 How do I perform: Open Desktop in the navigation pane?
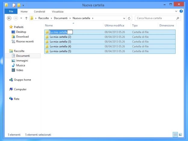21,32
